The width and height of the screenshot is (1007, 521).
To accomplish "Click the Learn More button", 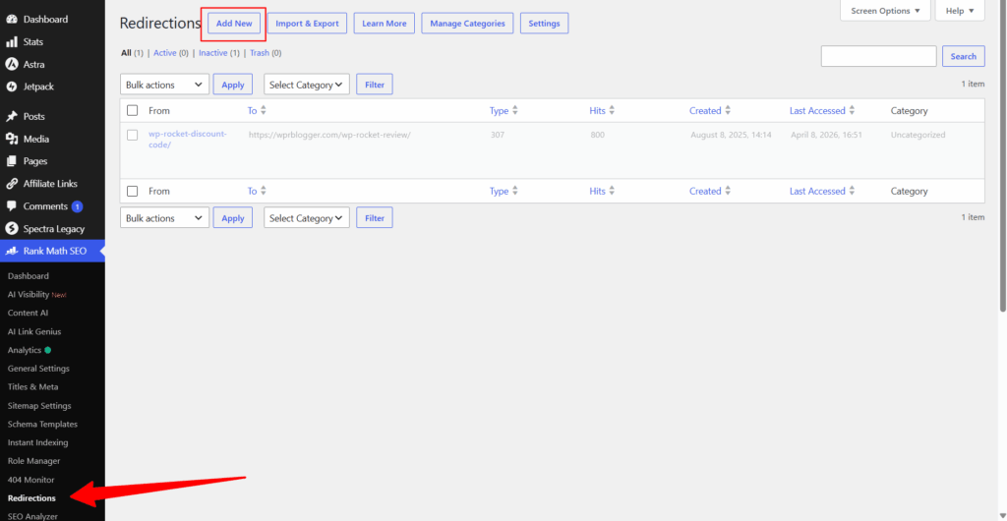I will pyautogui.click(x=385, y=23).
